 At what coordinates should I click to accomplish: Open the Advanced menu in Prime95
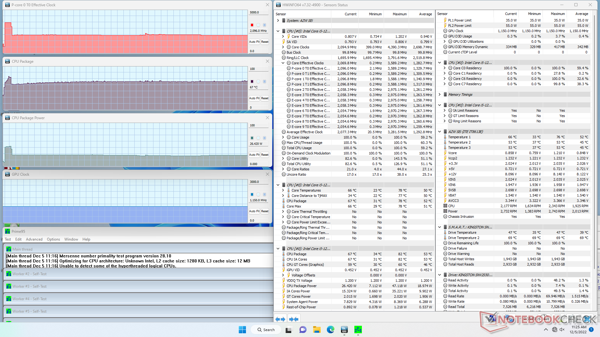(x=34, y=239)
